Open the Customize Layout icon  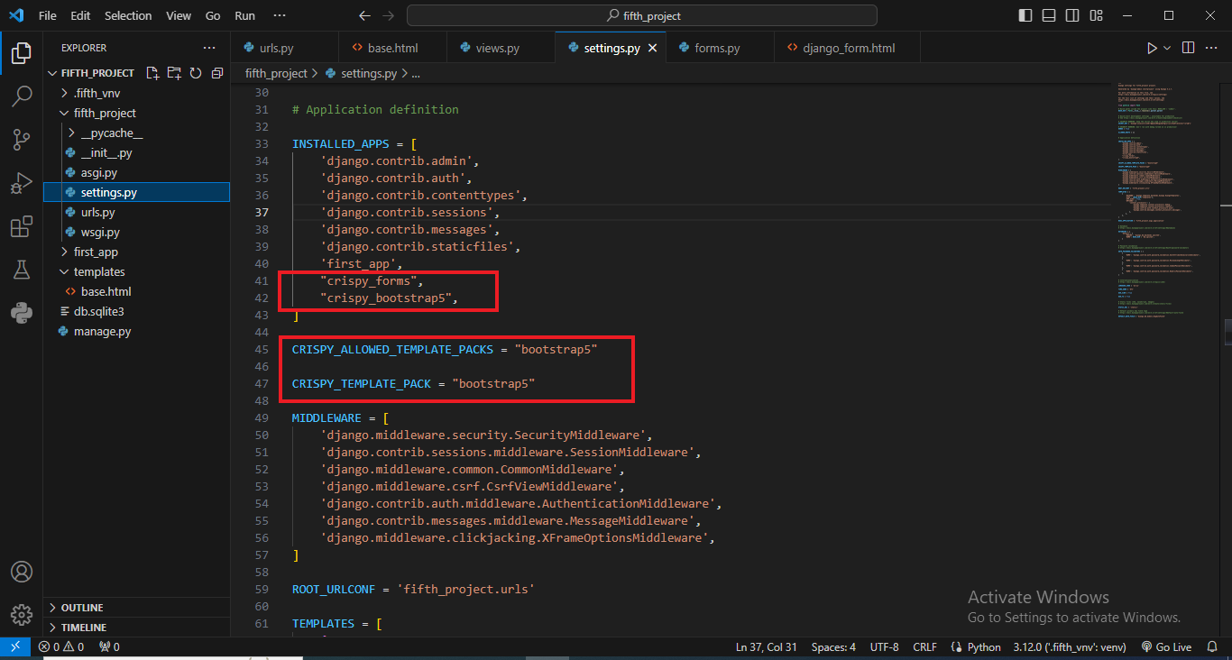(1095, 15)
